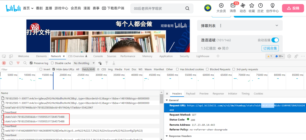Click the network search magnifier icon
Screen dimensions: 306x140
(25, 63)
